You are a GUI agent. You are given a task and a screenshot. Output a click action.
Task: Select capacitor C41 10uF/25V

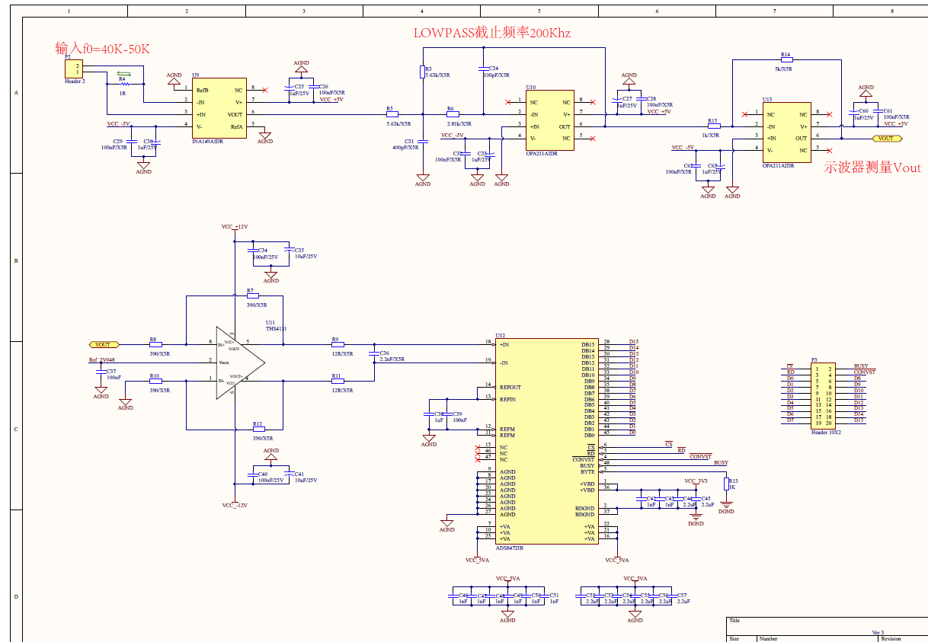coord(289,475)
